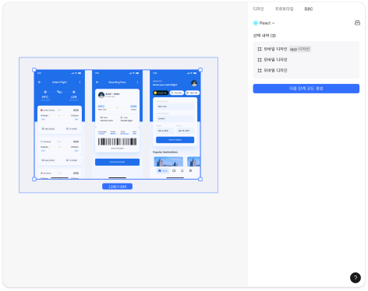Click the Download Ticket button in the mockup

click(x=117, y=162)
